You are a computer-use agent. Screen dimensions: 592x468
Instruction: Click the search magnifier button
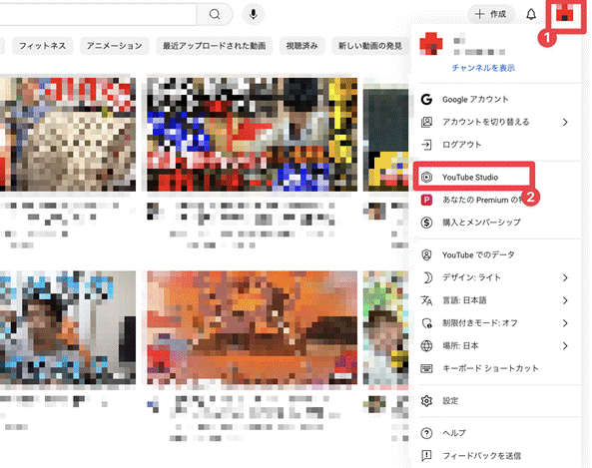[215, 14]
